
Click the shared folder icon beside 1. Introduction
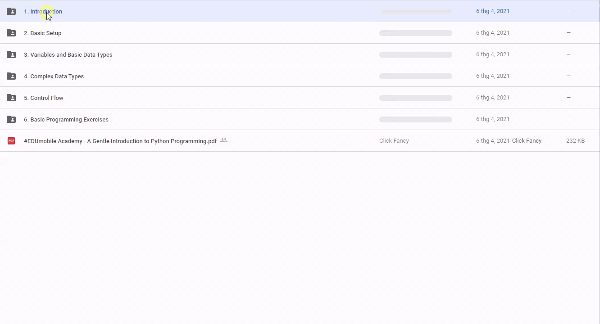coord(11,11)
